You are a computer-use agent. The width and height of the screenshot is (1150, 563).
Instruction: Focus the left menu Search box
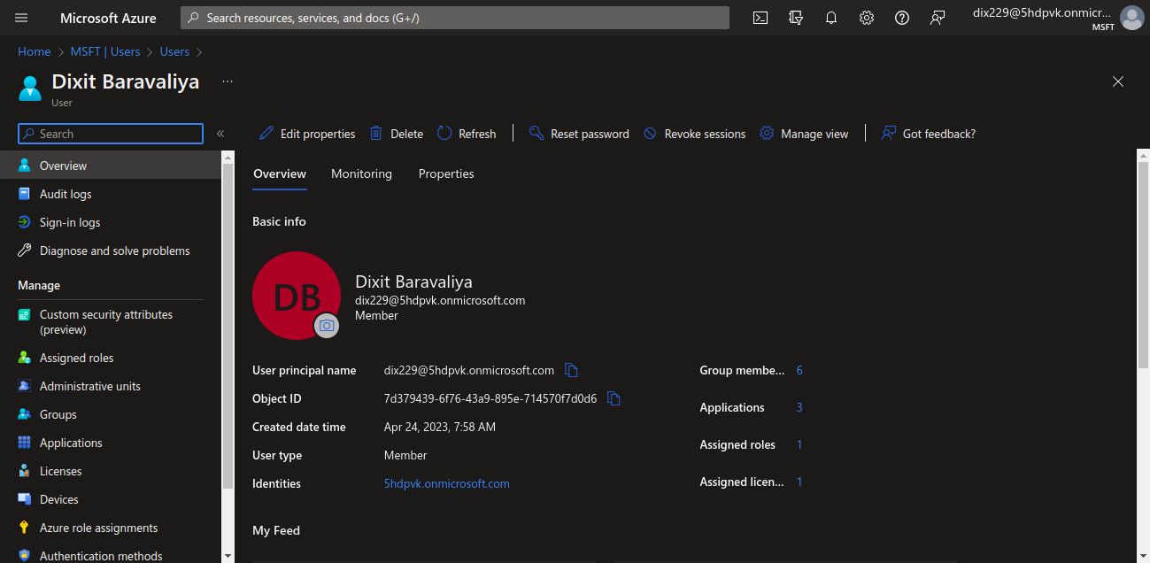point(111,134)
